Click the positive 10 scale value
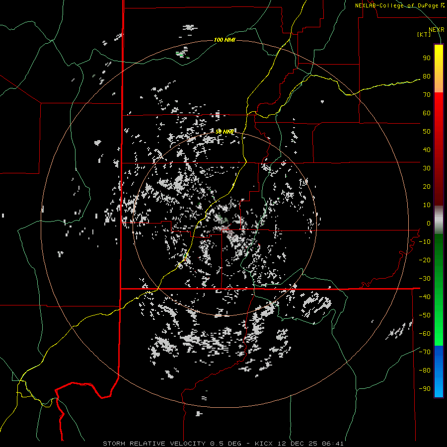The height and width of the screenshot is (447, 447). point(427,205)
